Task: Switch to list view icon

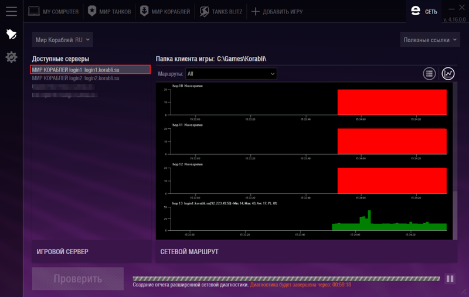Action: (x=429, y=74)
